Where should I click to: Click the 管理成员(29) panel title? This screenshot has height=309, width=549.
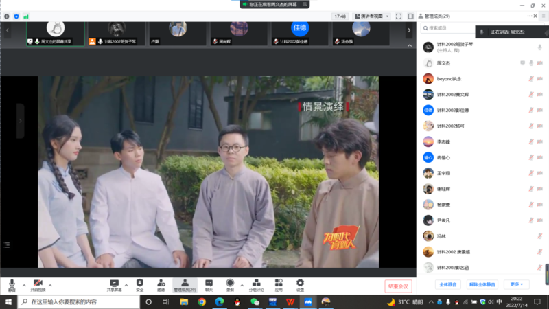tap(437, 16)
